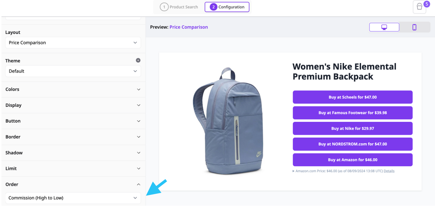The width and height of the screenshot is (435, 207).
Task: Expand the Limit section
Action: pos(73,168)
